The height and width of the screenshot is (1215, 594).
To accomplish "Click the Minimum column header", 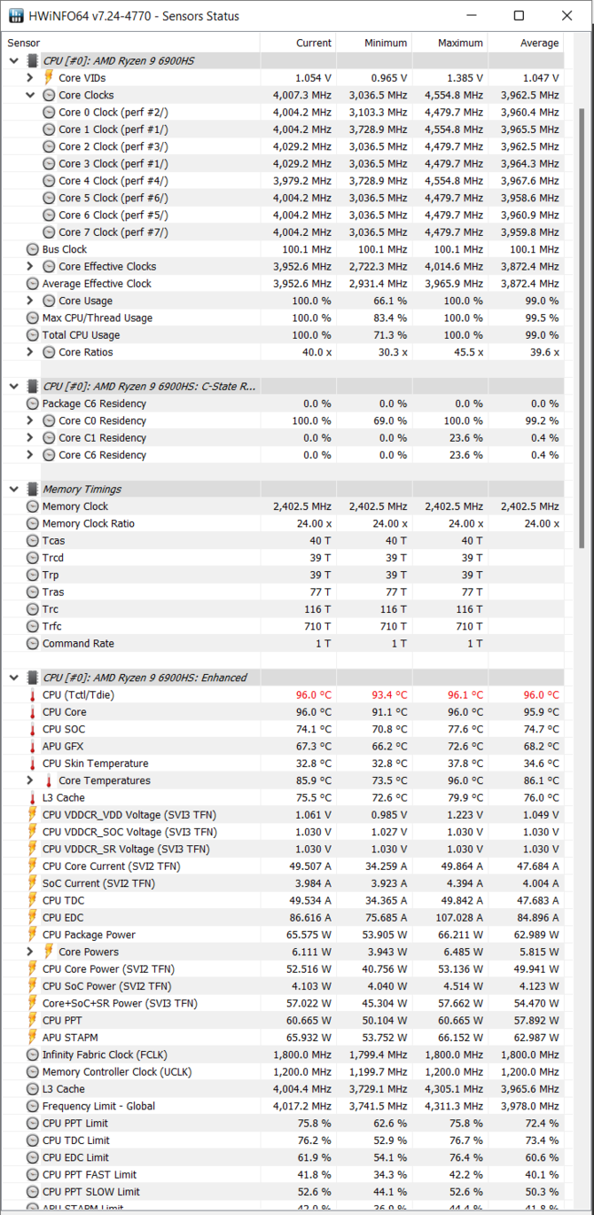I will tap(375, 43).
